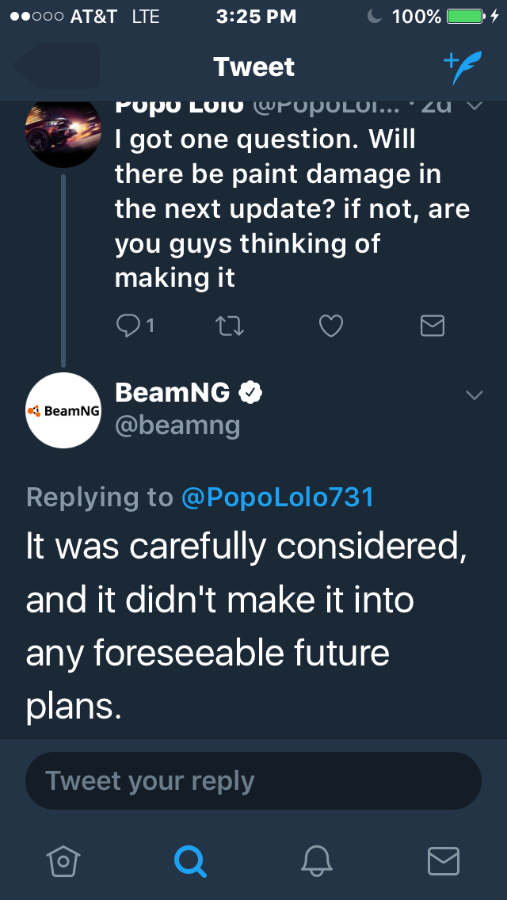The width and height of the screenshot is (507, 900).
Task: Like Popo Lolo's tweet with heart icon
Action: [330, 326]
